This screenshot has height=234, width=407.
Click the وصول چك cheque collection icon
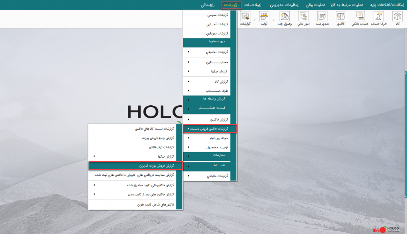[285, 18]
